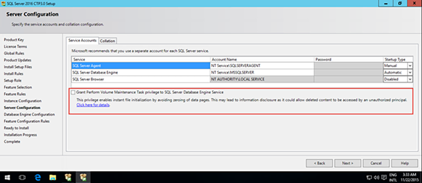Select Global Rules step in sidebar
This screenshot has height=183, width=422.
pos(14,53)
